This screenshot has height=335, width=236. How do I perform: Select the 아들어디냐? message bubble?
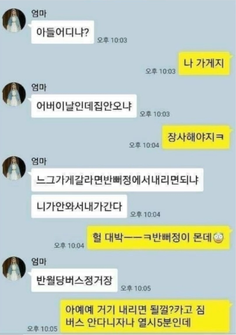point(63,32)
